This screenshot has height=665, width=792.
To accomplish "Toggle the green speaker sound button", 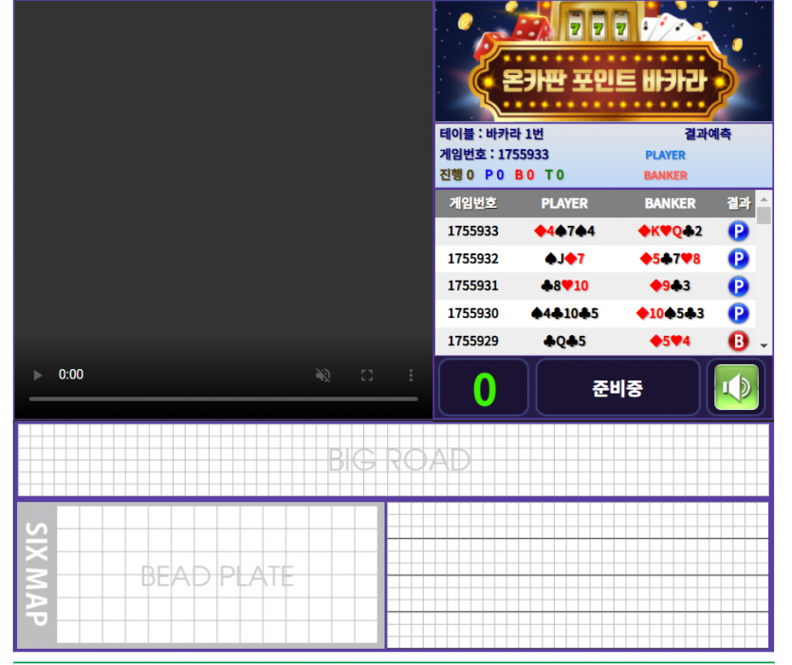I will [x=736, y=388].
